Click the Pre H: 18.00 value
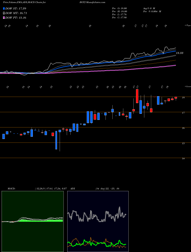The width and height of the screenshot is (191, 252). click(120, 11)
